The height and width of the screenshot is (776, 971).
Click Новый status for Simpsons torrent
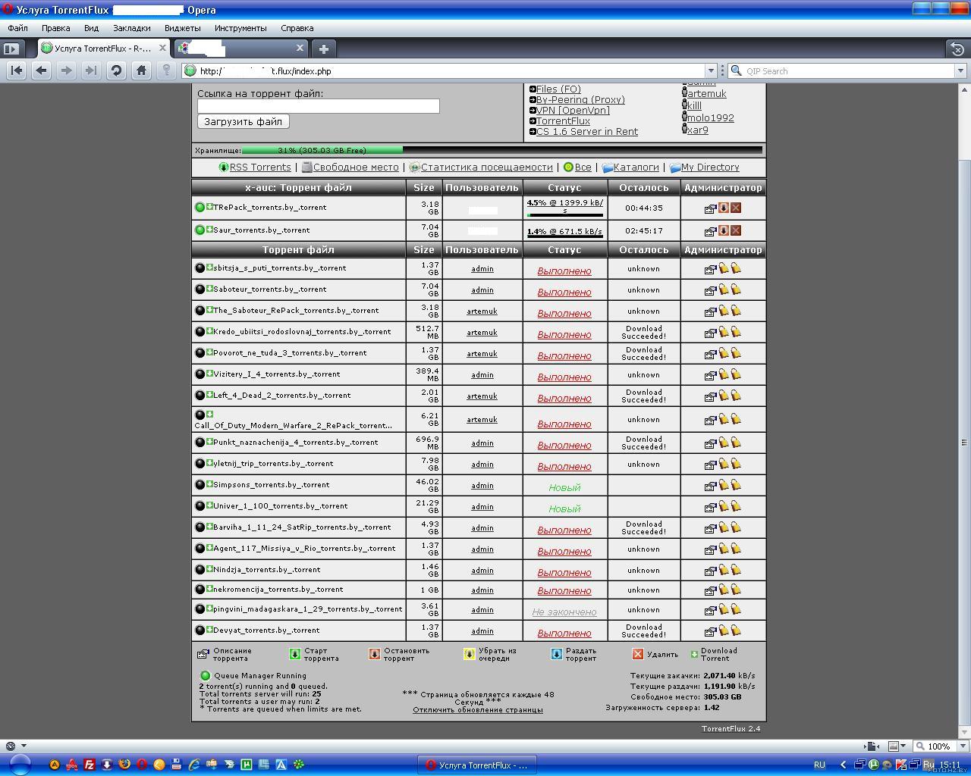click(x=564, y=487)
